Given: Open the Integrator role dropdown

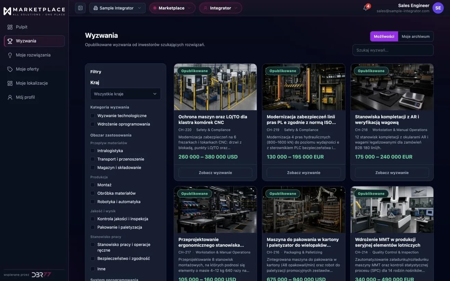Looking at the screenshot, I should tap(221, 8).
